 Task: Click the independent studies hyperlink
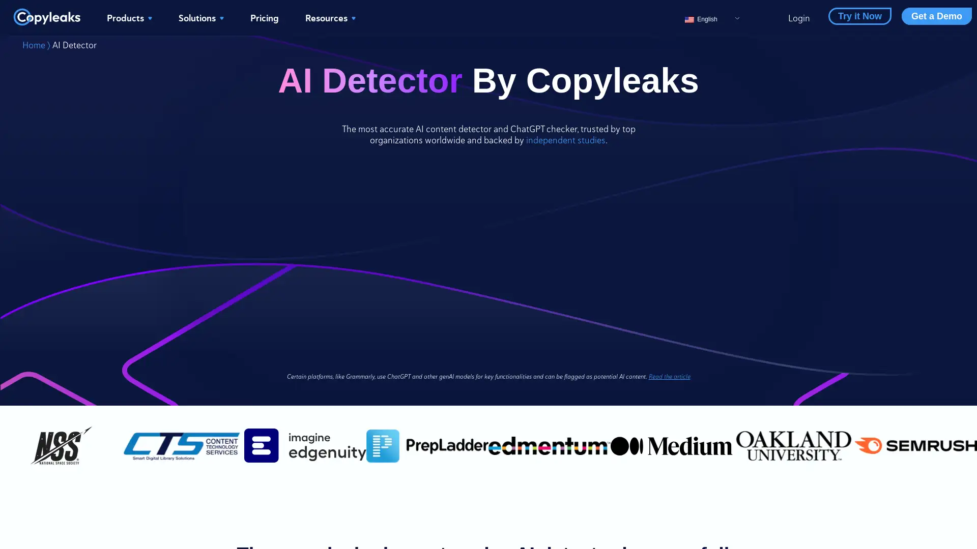click(x=566, y=140)
